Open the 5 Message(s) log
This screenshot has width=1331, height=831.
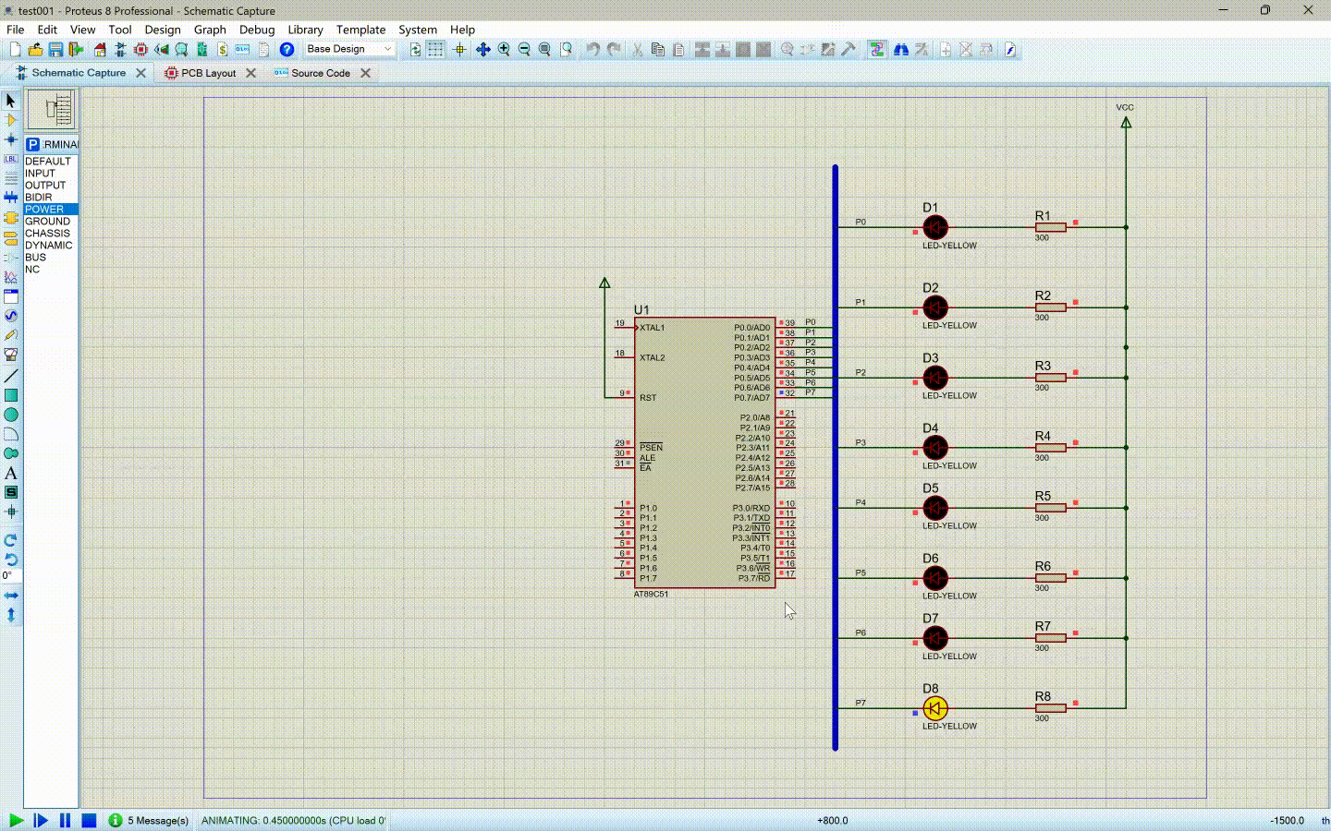tap(149, 820)
